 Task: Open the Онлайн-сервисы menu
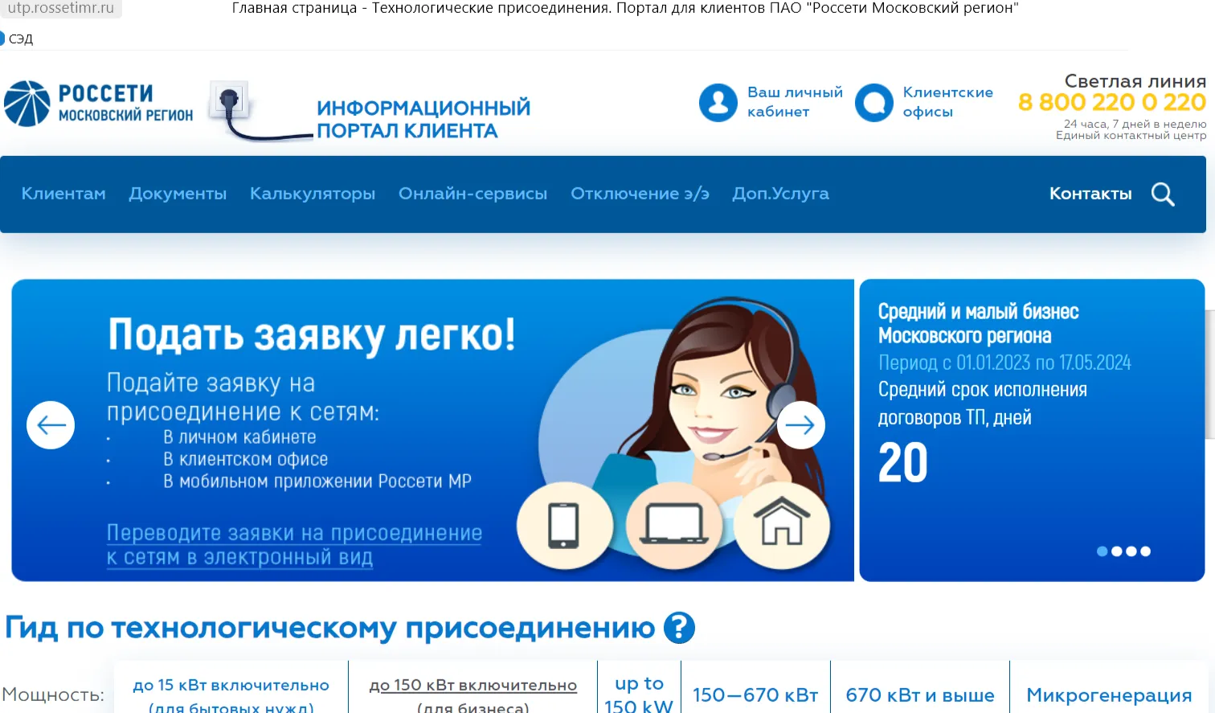472,194
